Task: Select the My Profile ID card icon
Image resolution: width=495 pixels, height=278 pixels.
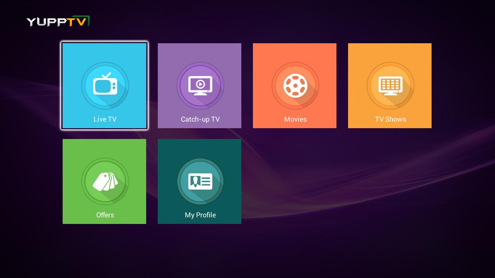Action: 200,181
